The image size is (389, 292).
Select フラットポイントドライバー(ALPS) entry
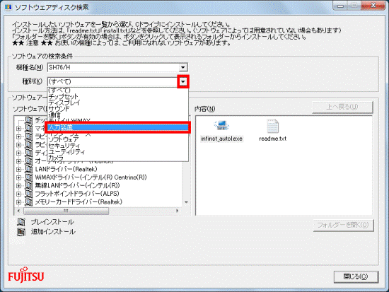point(77,194)
